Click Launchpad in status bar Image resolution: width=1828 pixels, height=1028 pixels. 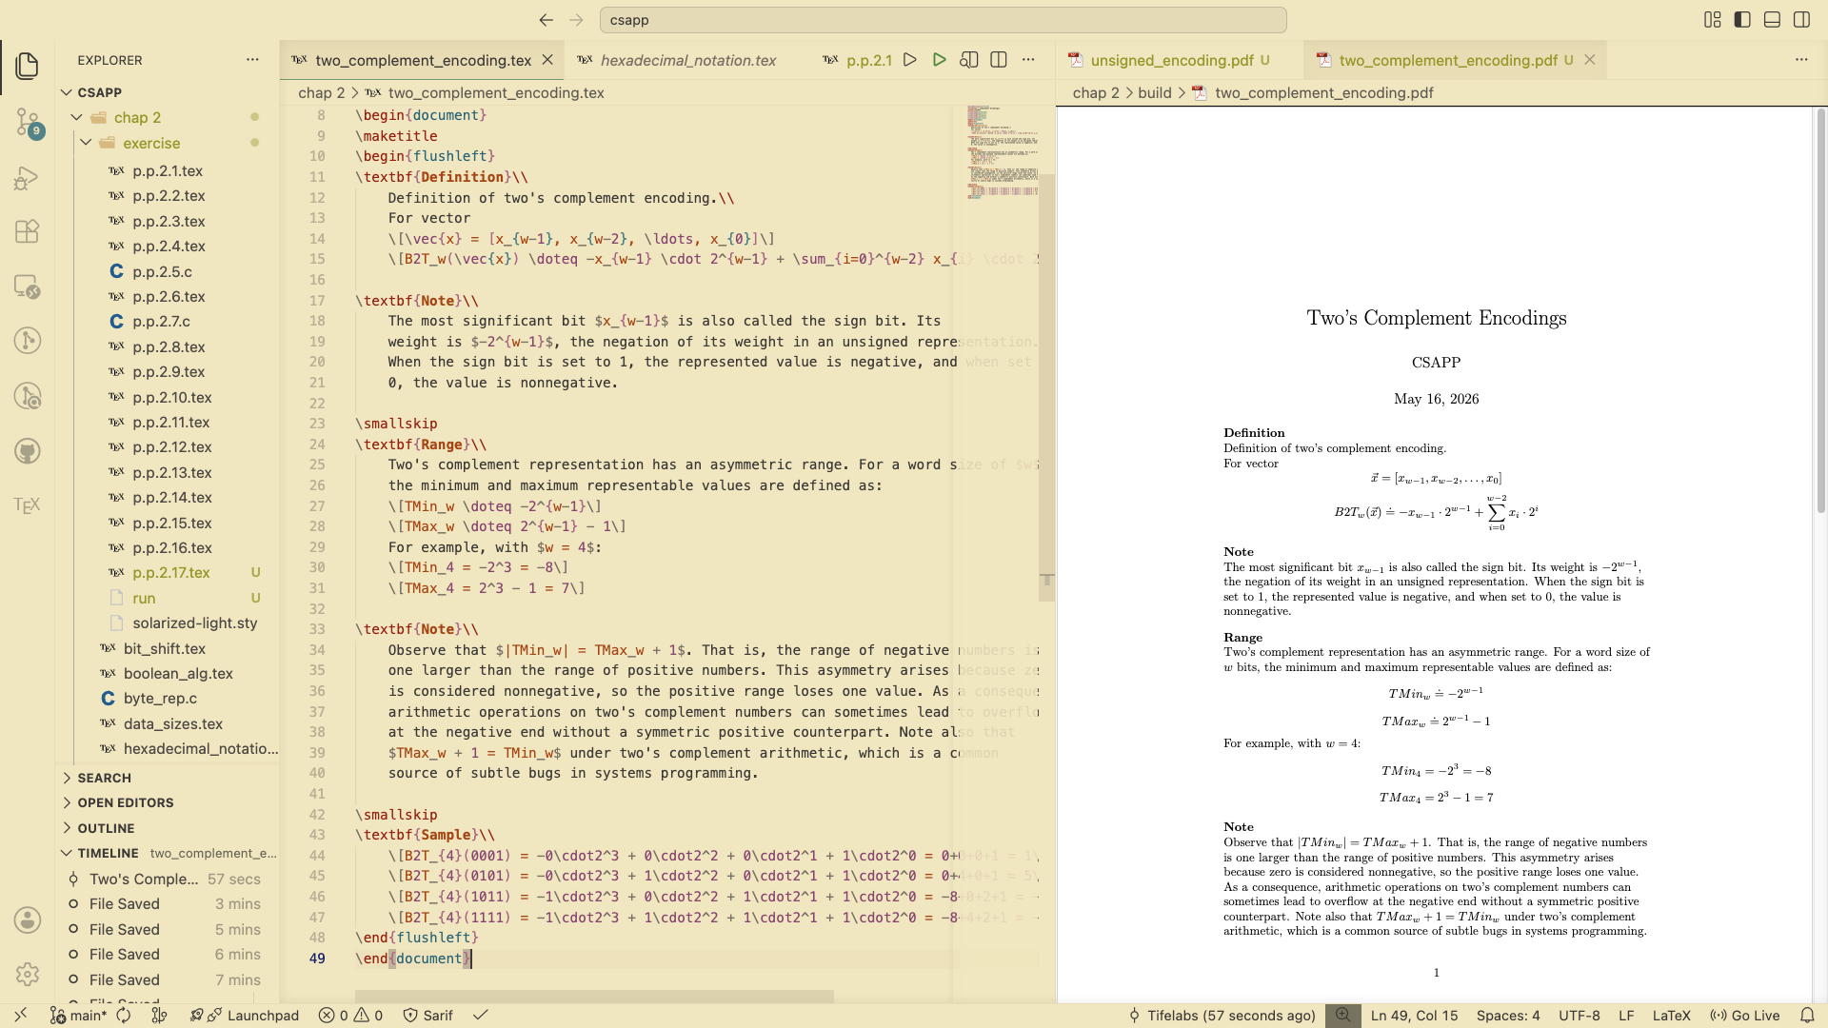click(x=245, y=1016)
